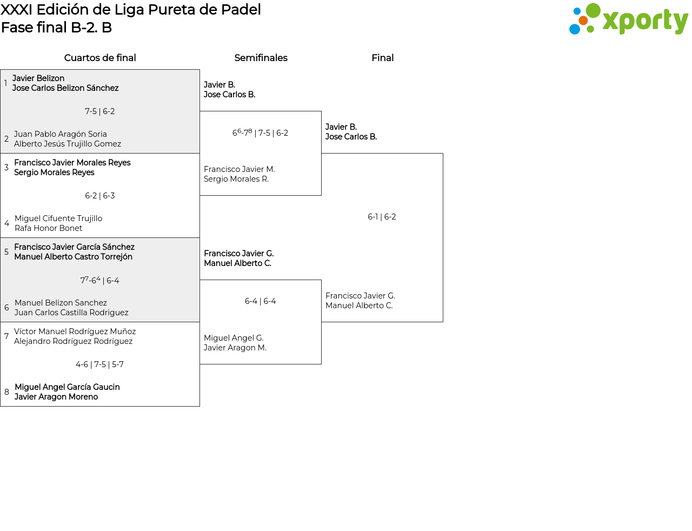Image resolution: width=692 pixels, height=531 pixels.
Task: Open the 4-6 | 7-5 | 5-7 score
Action: tap(100, 364)
